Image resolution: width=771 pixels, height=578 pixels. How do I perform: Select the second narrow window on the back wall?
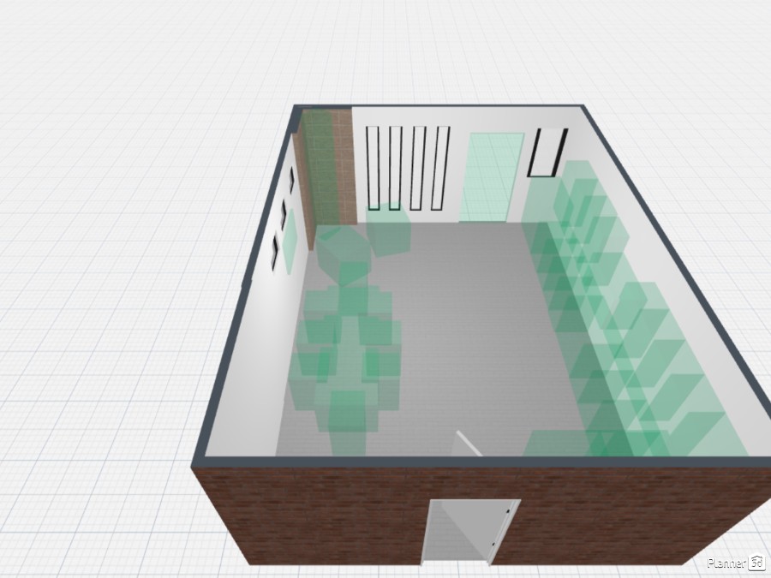pos(395,167)
